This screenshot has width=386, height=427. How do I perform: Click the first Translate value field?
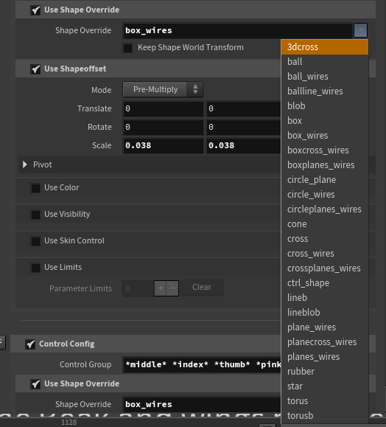[163, 108]
